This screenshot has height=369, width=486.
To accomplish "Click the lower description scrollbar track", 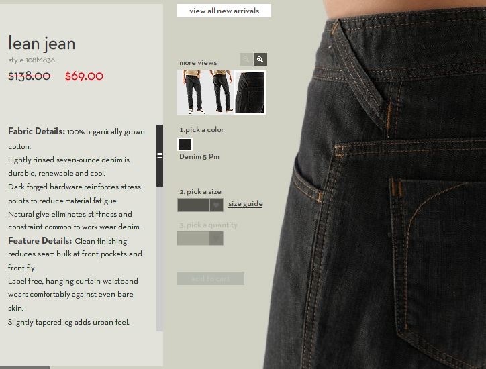I will tap(160, 259).
